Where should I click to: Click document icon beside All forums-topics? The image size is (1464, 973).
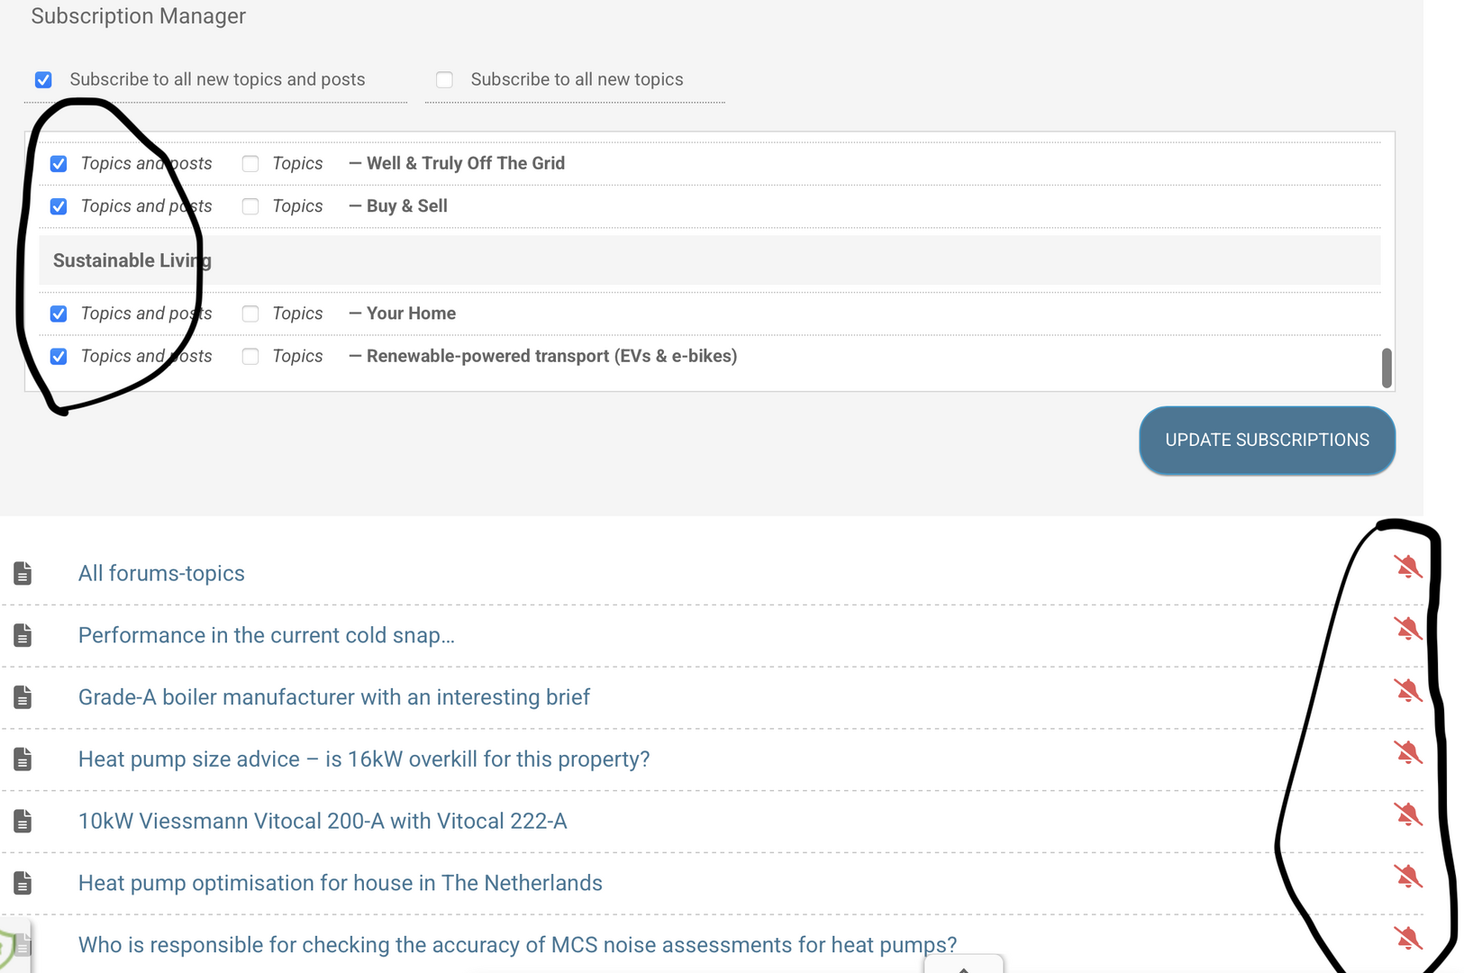click(x=23, y=573)
